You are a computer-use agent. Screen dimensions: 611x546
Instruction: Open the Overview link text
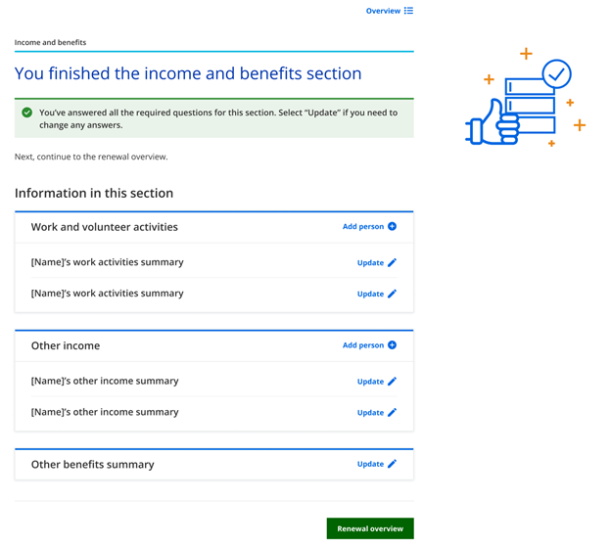pyautogui.click(x=383, y=11)
